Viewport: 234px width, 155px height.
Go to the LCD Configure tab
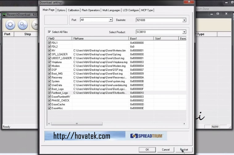coord(131,10)
